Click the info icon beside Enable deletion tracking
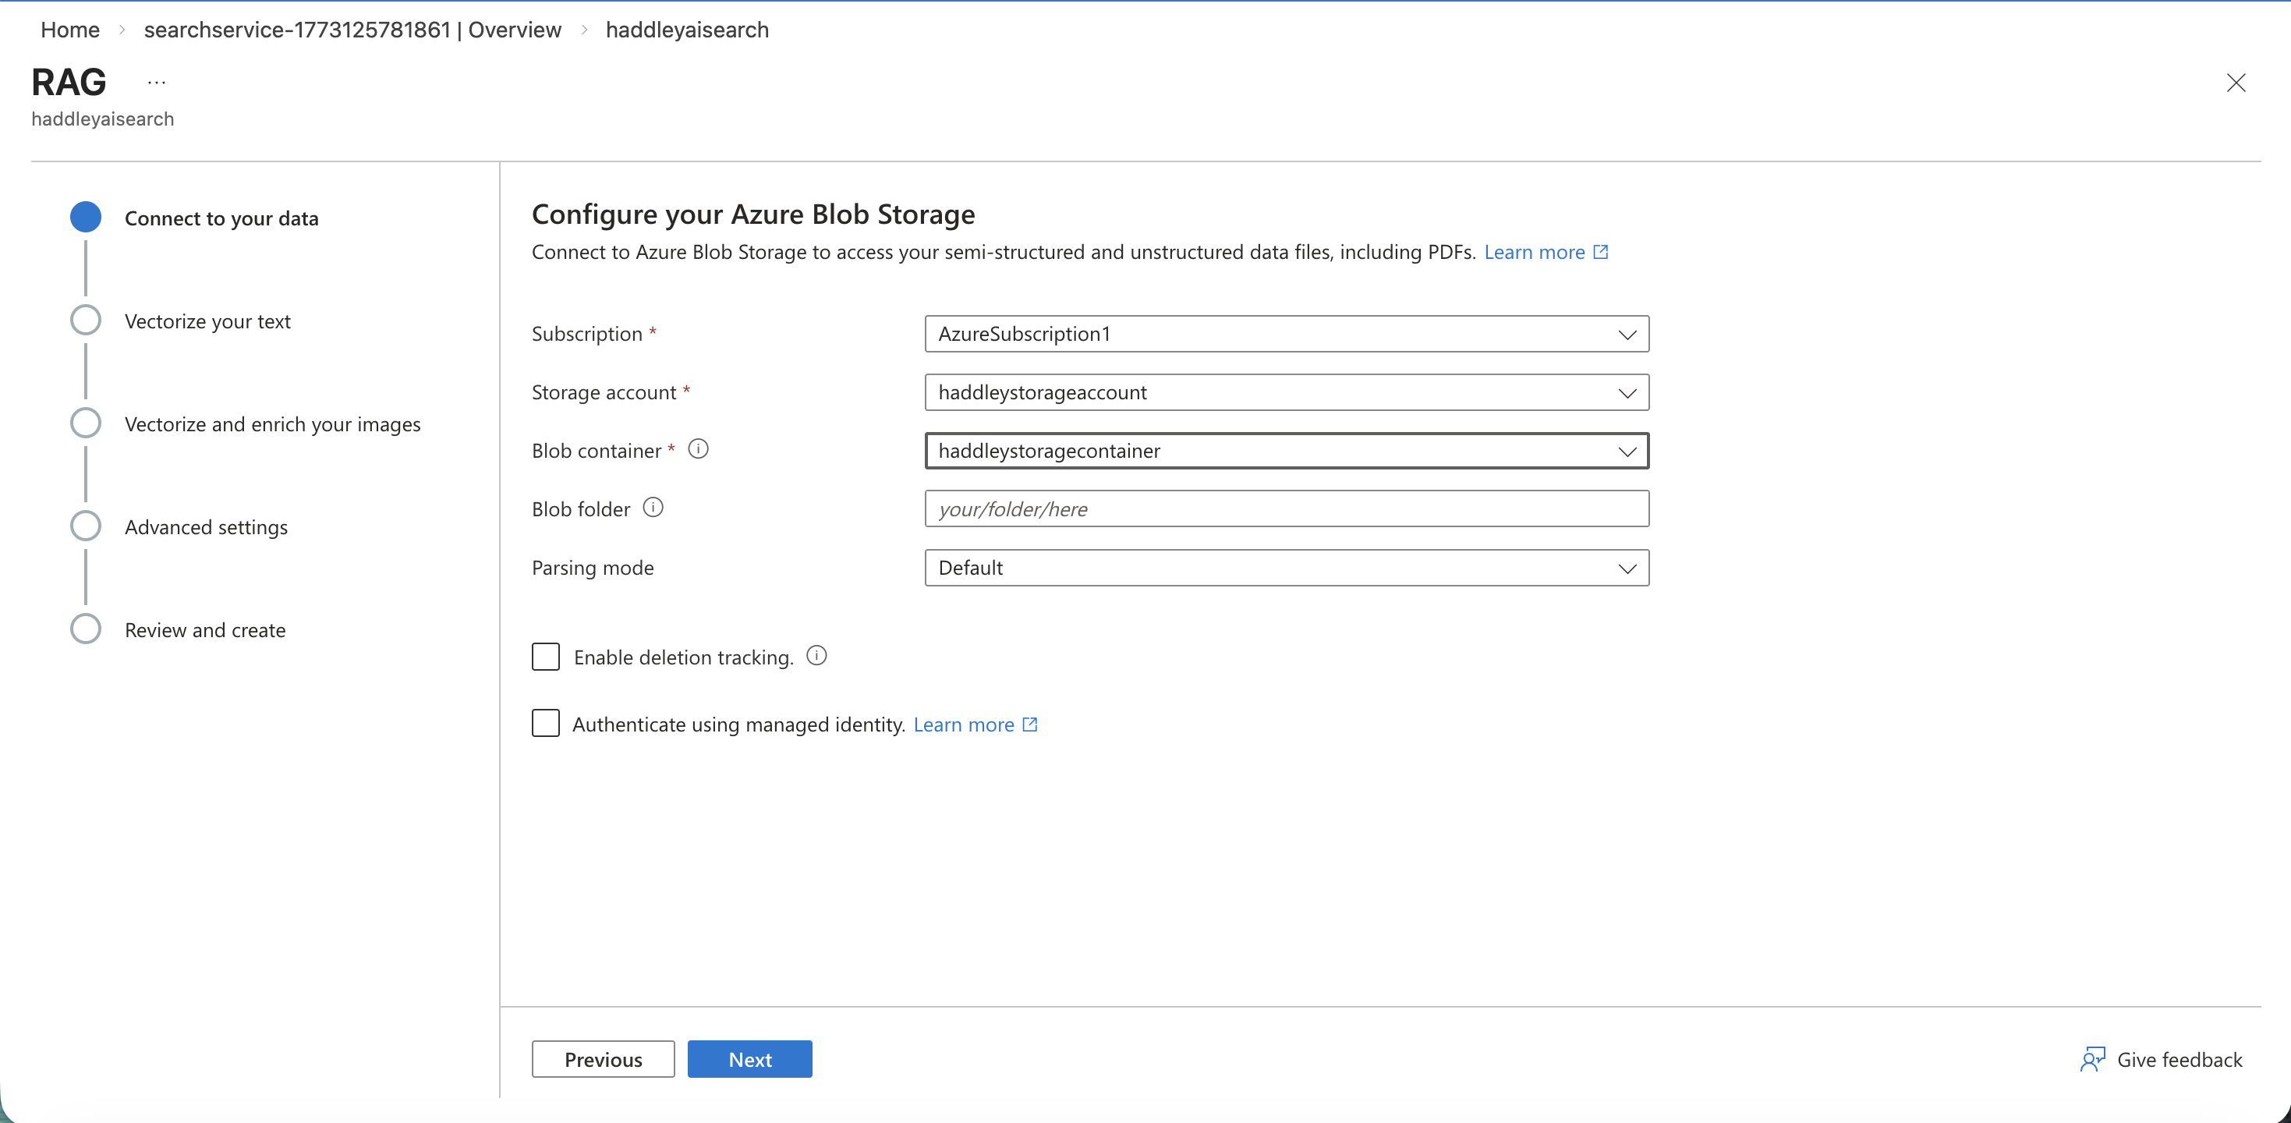The height and width of the screenshot is (1123, 2291). click(x=816, y=655)
